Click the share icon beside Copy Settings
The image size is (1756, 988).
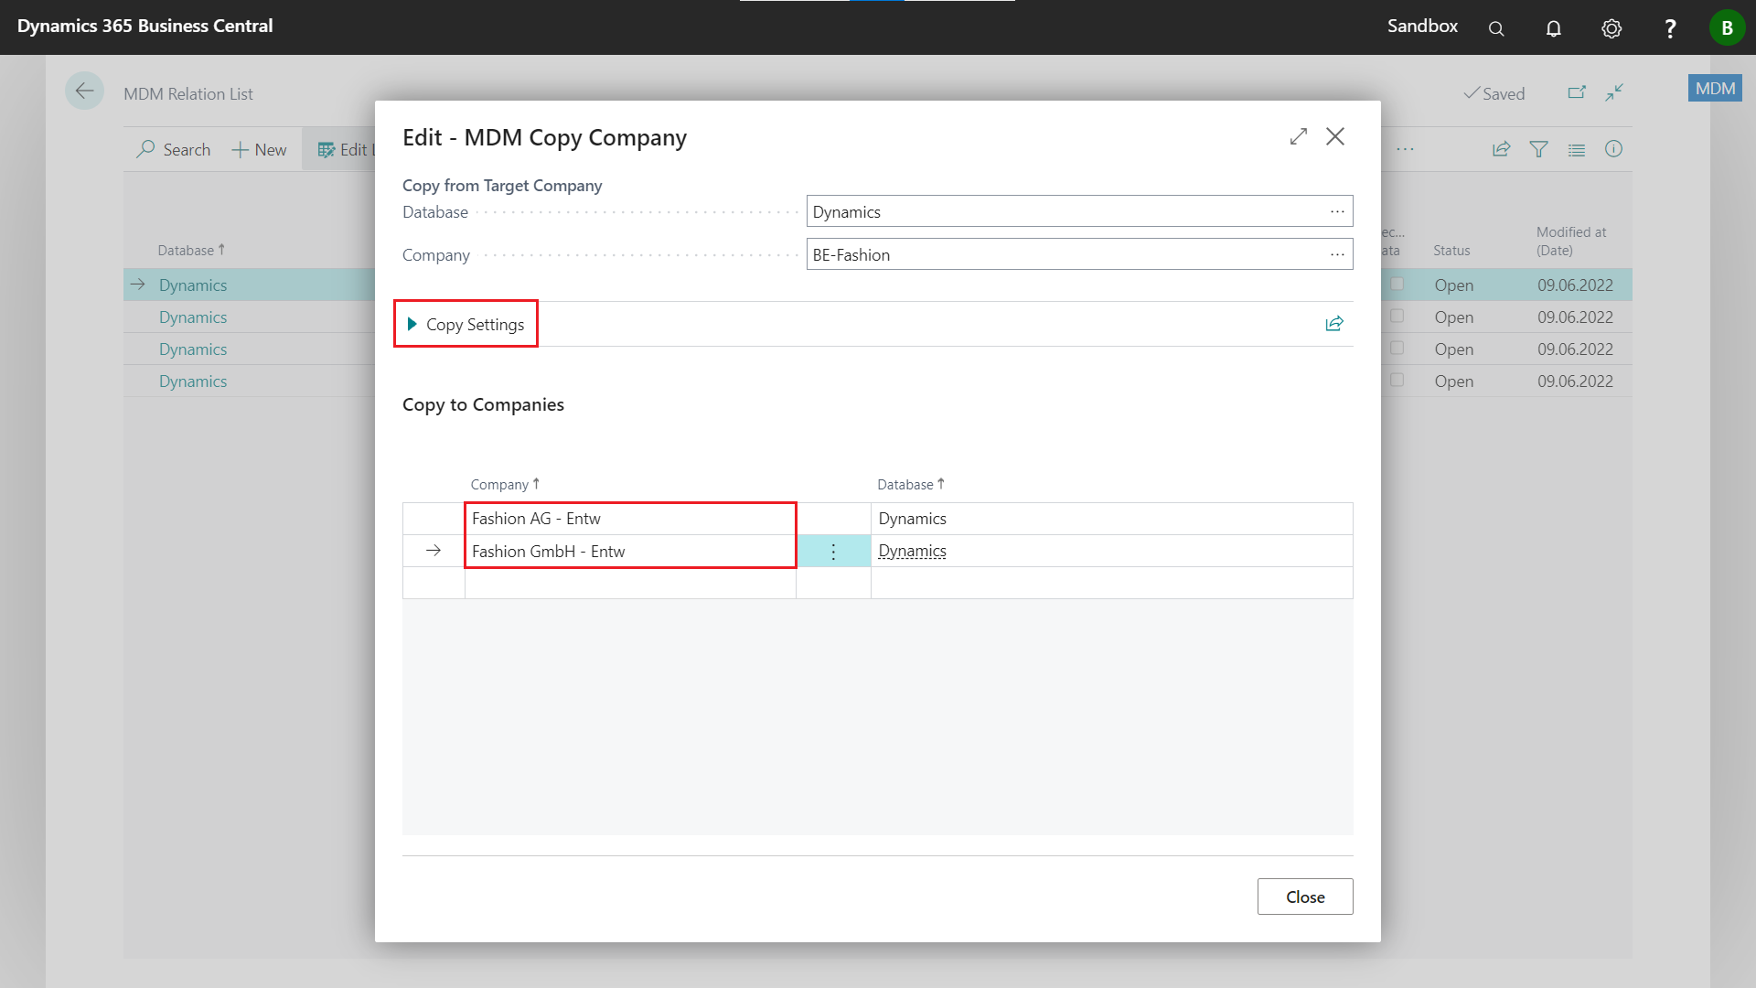tap(1334, 324)
